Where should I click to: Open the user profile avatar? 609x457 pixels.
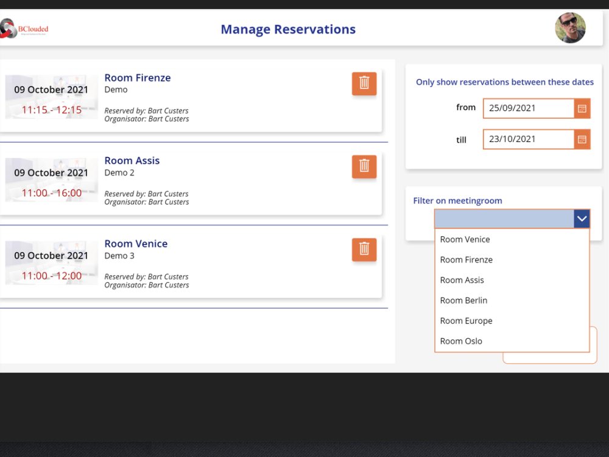pos(570,28)
